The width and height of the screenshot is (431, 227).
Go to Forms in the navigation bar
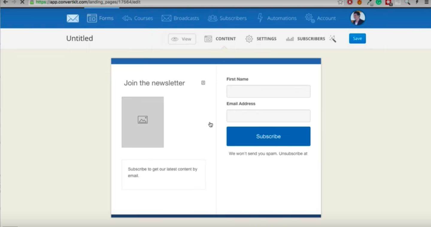100,18
